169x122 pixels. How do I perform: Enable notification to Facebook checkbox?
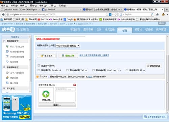click(x=39, y=70)
